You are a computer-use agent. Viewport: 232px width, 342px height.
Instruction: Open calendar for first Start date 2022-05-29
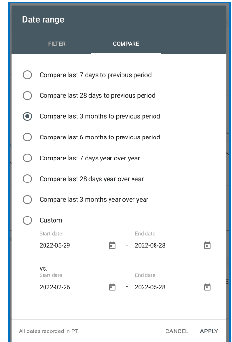coord(112,245)
